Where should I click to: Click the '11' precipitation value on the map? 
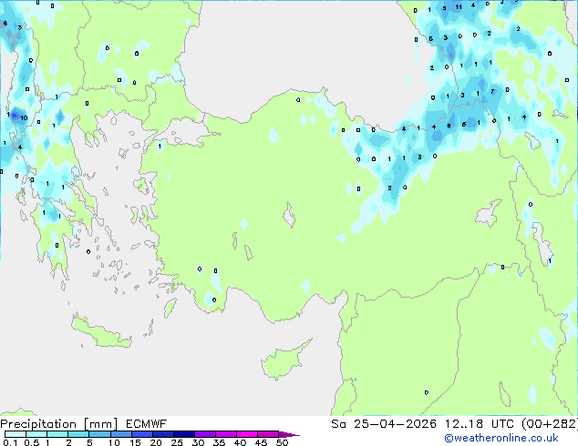[x=459, y=7]
